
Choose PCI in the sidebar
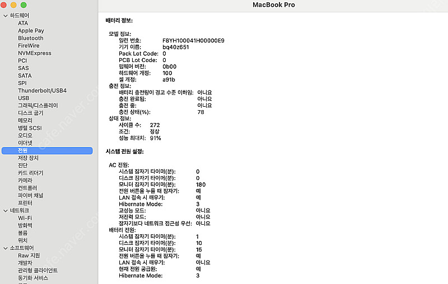tap(22, 60)
